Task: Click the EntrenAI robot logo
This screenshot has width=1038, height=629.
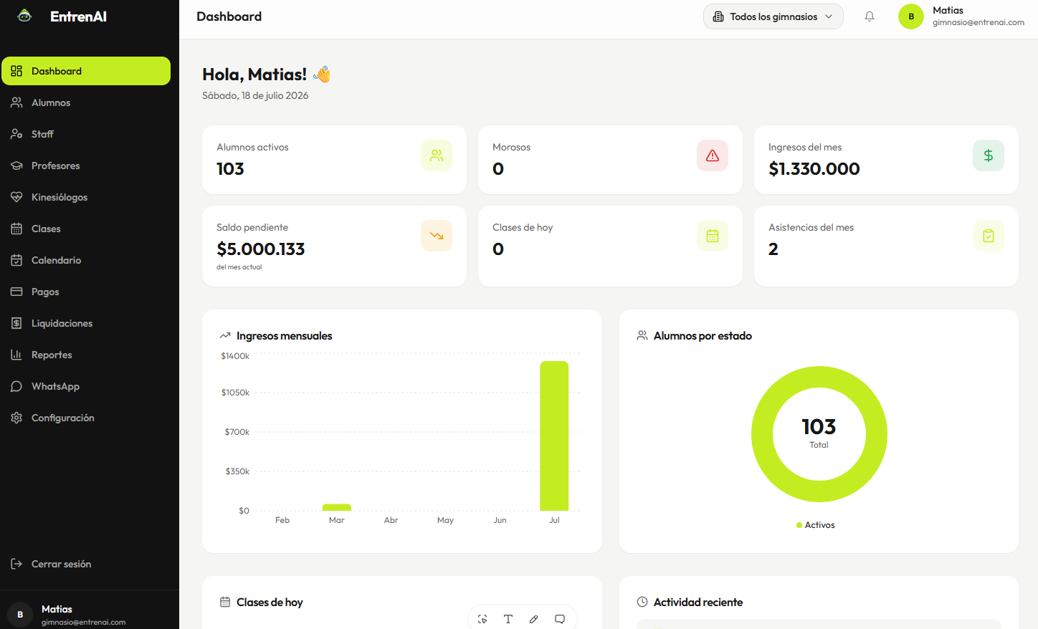Action: click(x=24, y=16)
